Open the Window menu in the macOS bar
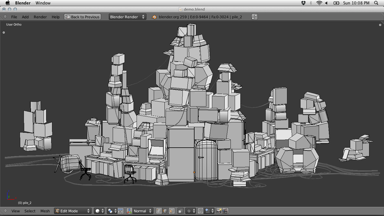Viewport: 384px width, 216px height. 43,3
